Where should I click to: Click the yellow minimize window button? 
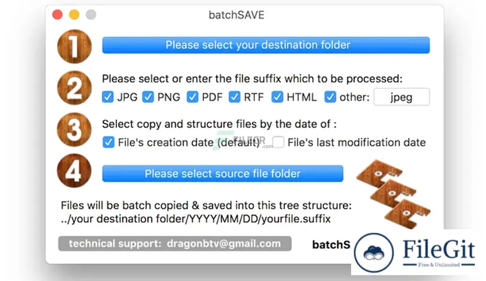(x=74, y=15)
